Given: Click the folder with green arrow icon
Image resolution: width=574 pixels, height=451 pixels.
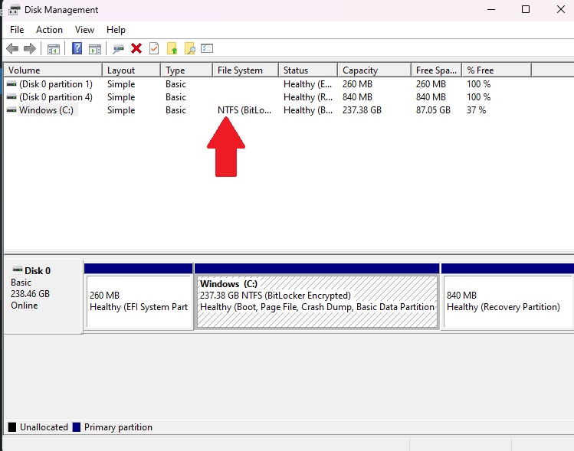Looking at the screenshot, I should click(172, 48).
